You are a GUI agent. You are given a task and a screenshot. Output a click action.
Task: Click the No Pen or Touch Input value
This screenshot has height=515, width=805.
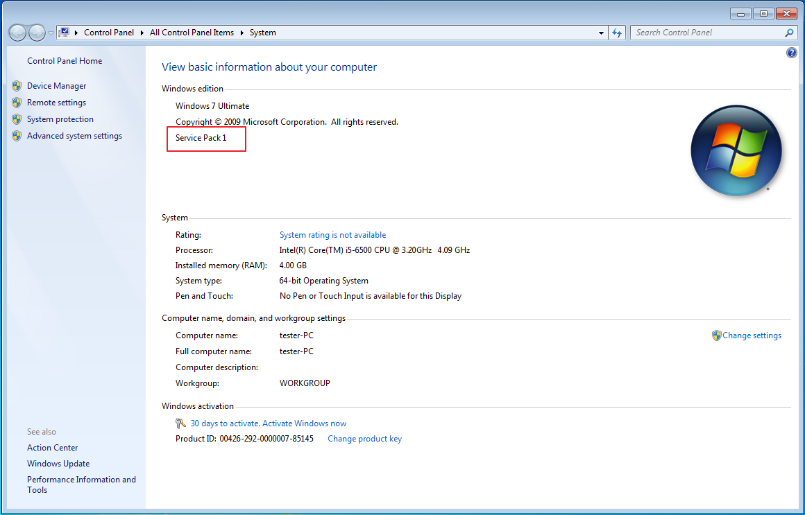[370, 295]
